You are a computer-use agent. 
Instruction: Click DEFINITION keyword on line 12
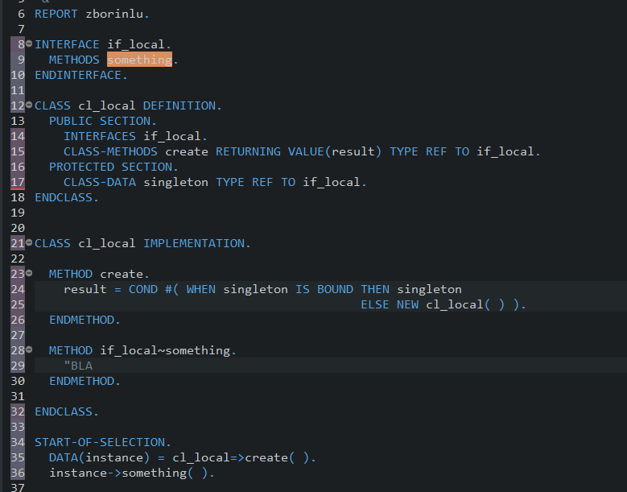[179, 106]
